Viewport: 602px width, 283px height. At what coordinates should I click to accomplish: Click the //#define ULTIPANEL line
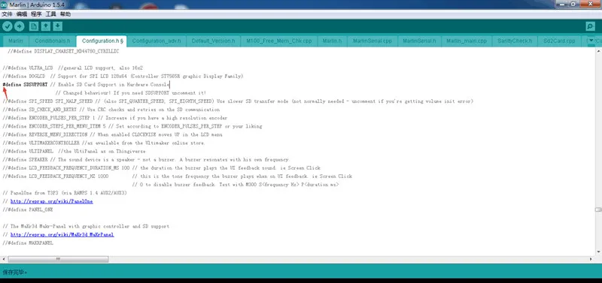tap(74, 152)
